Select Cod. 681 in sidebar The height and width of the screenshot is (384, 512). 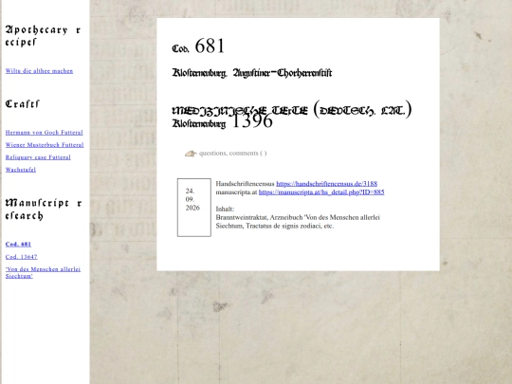tap(18, 244)
